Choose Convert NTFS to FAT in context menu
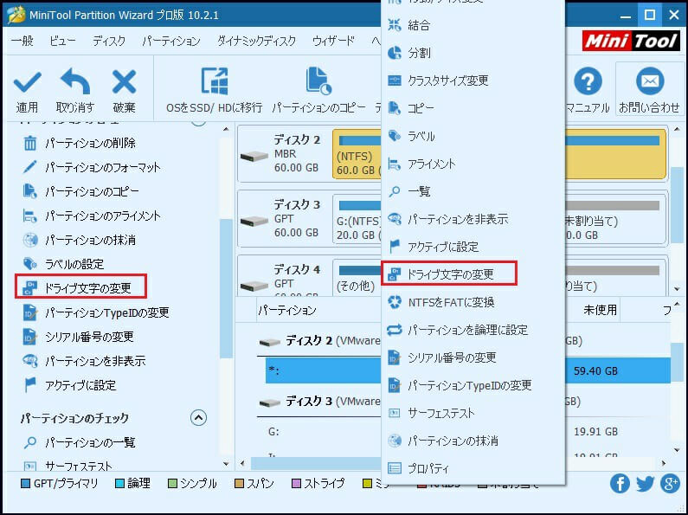Viewport: 688px width, 515px height. (x=473, y=302)
